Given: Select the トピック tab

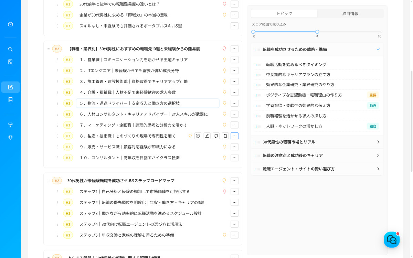Looking at the screenshot, I should pyautogui.click(x=284, y=13).
